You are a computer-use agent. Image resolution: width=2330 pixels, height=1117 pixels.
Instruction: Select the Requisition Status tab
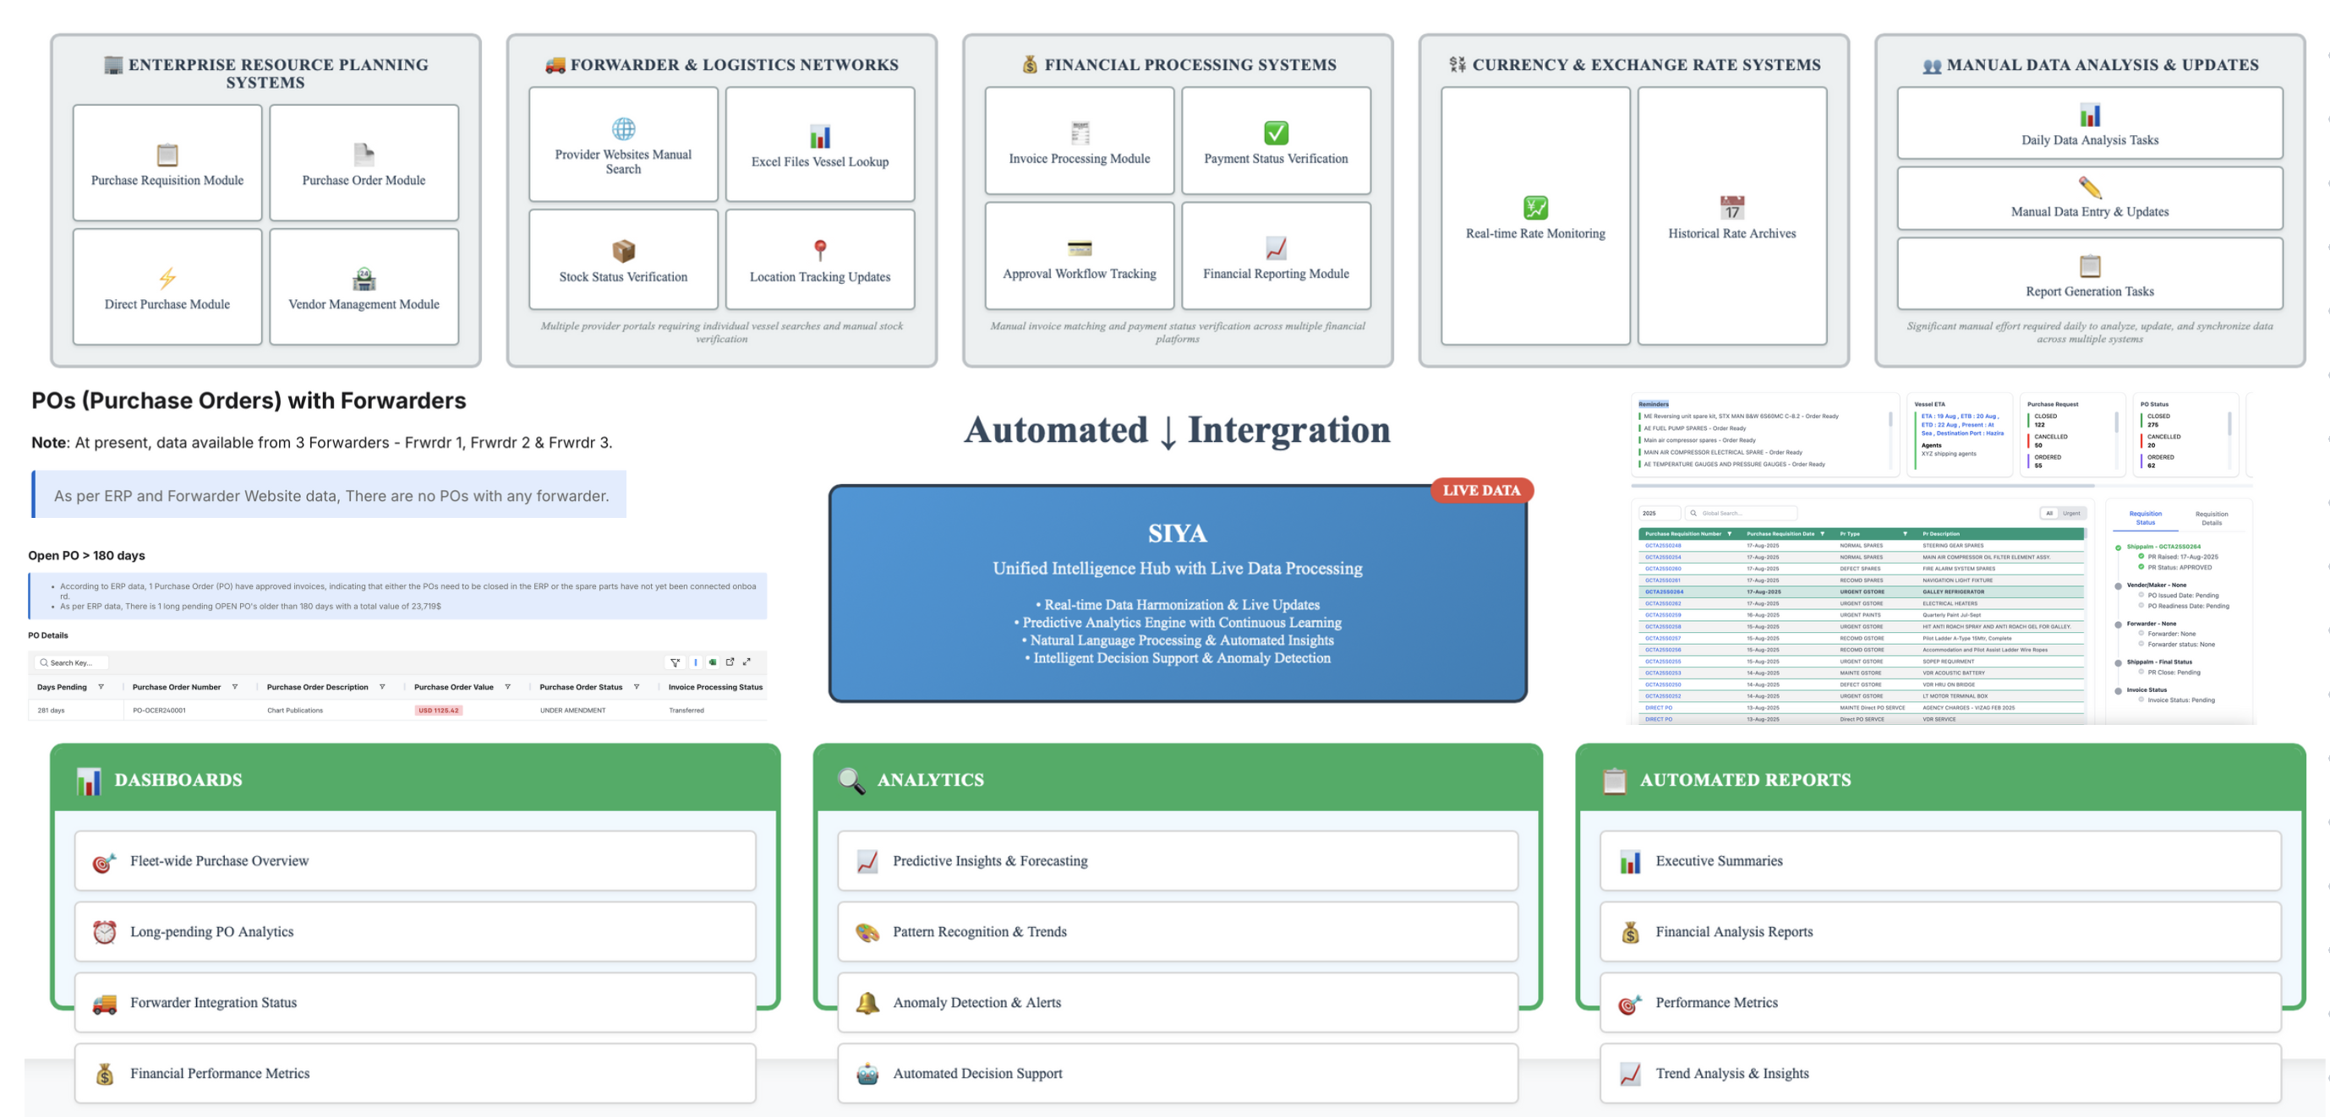tap(2145, 518)
